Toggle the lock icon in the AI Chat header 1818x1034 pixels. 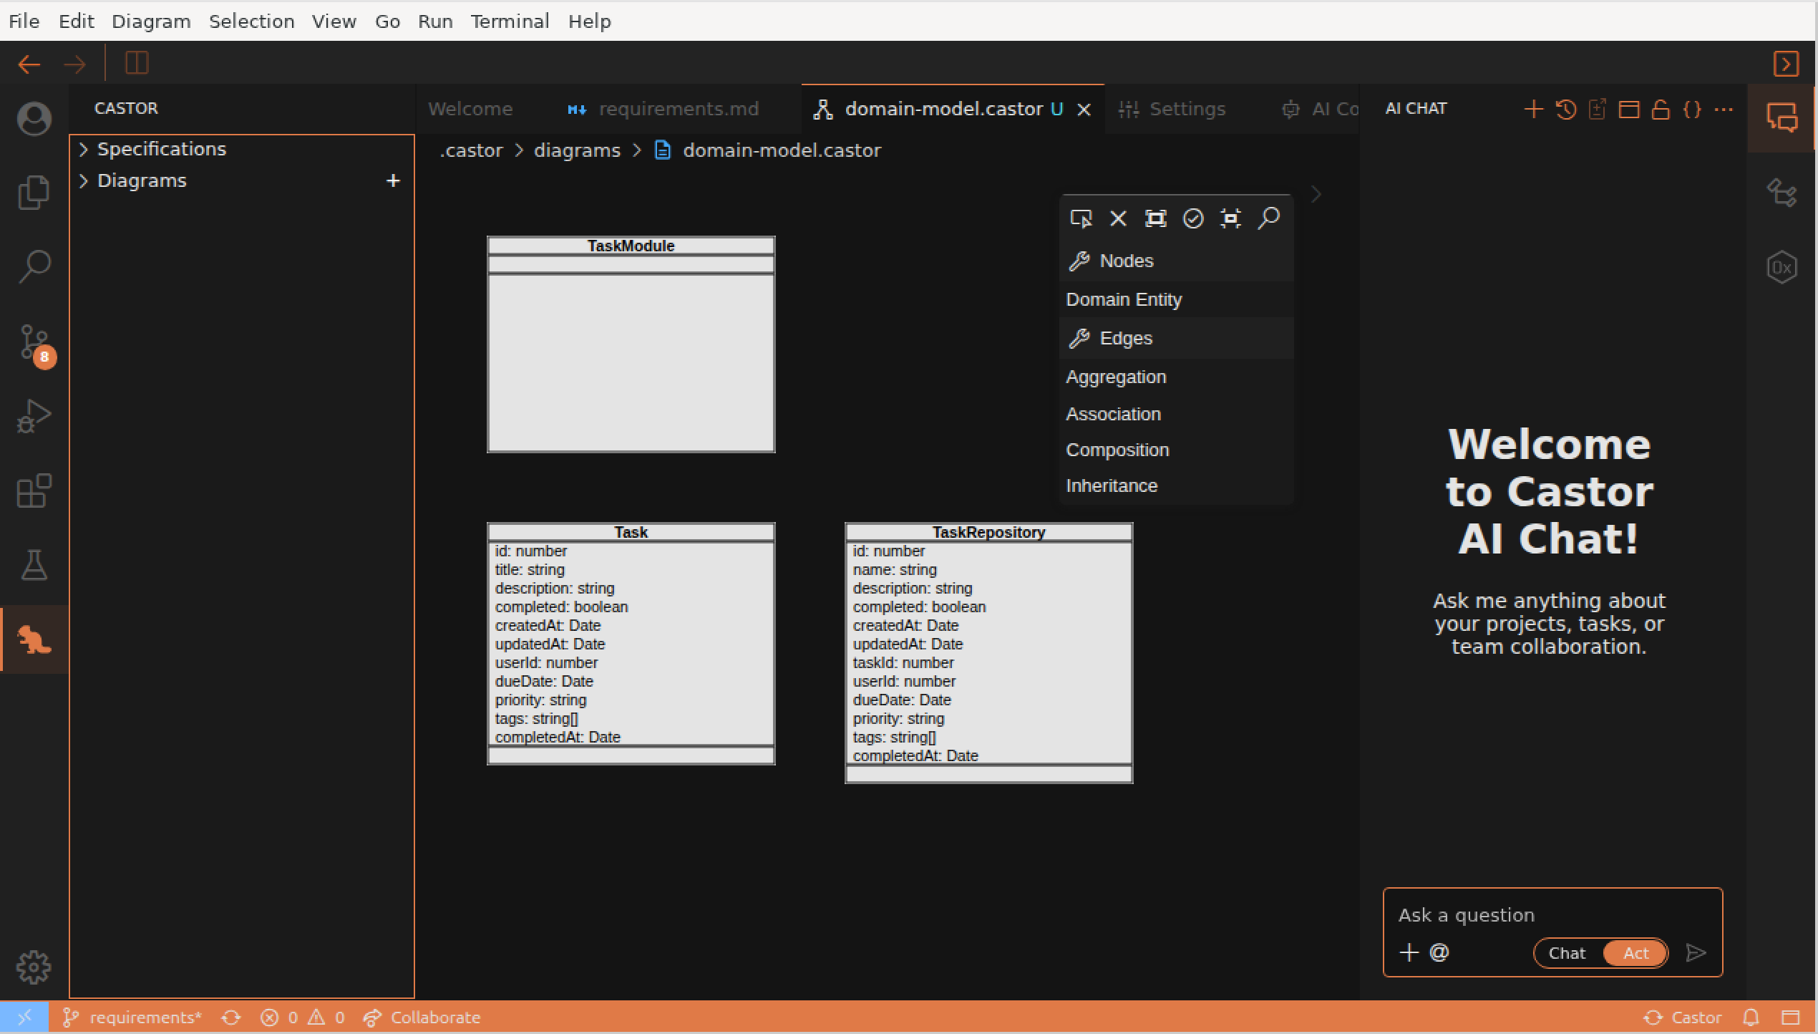click(1661, 109)
